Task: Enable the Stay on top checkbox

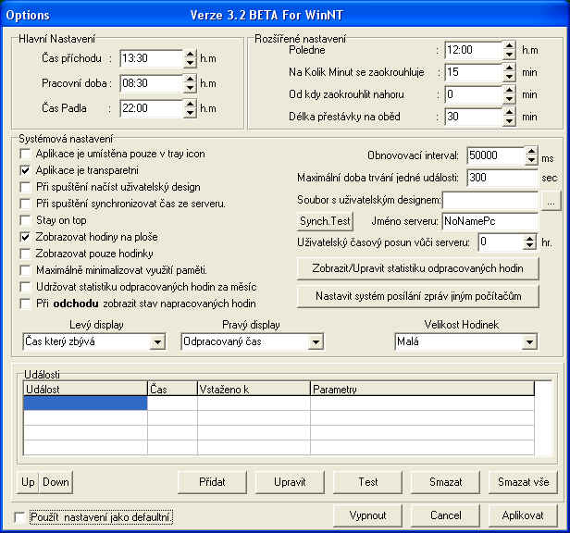Action: 26,220
